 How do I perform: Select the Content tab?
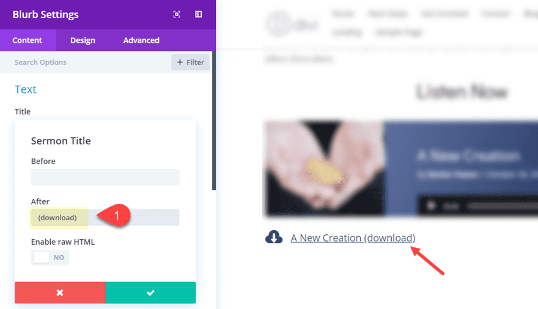coord(28,40)
